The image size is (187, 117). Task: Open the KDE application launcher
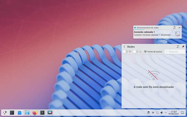(5, 112)
